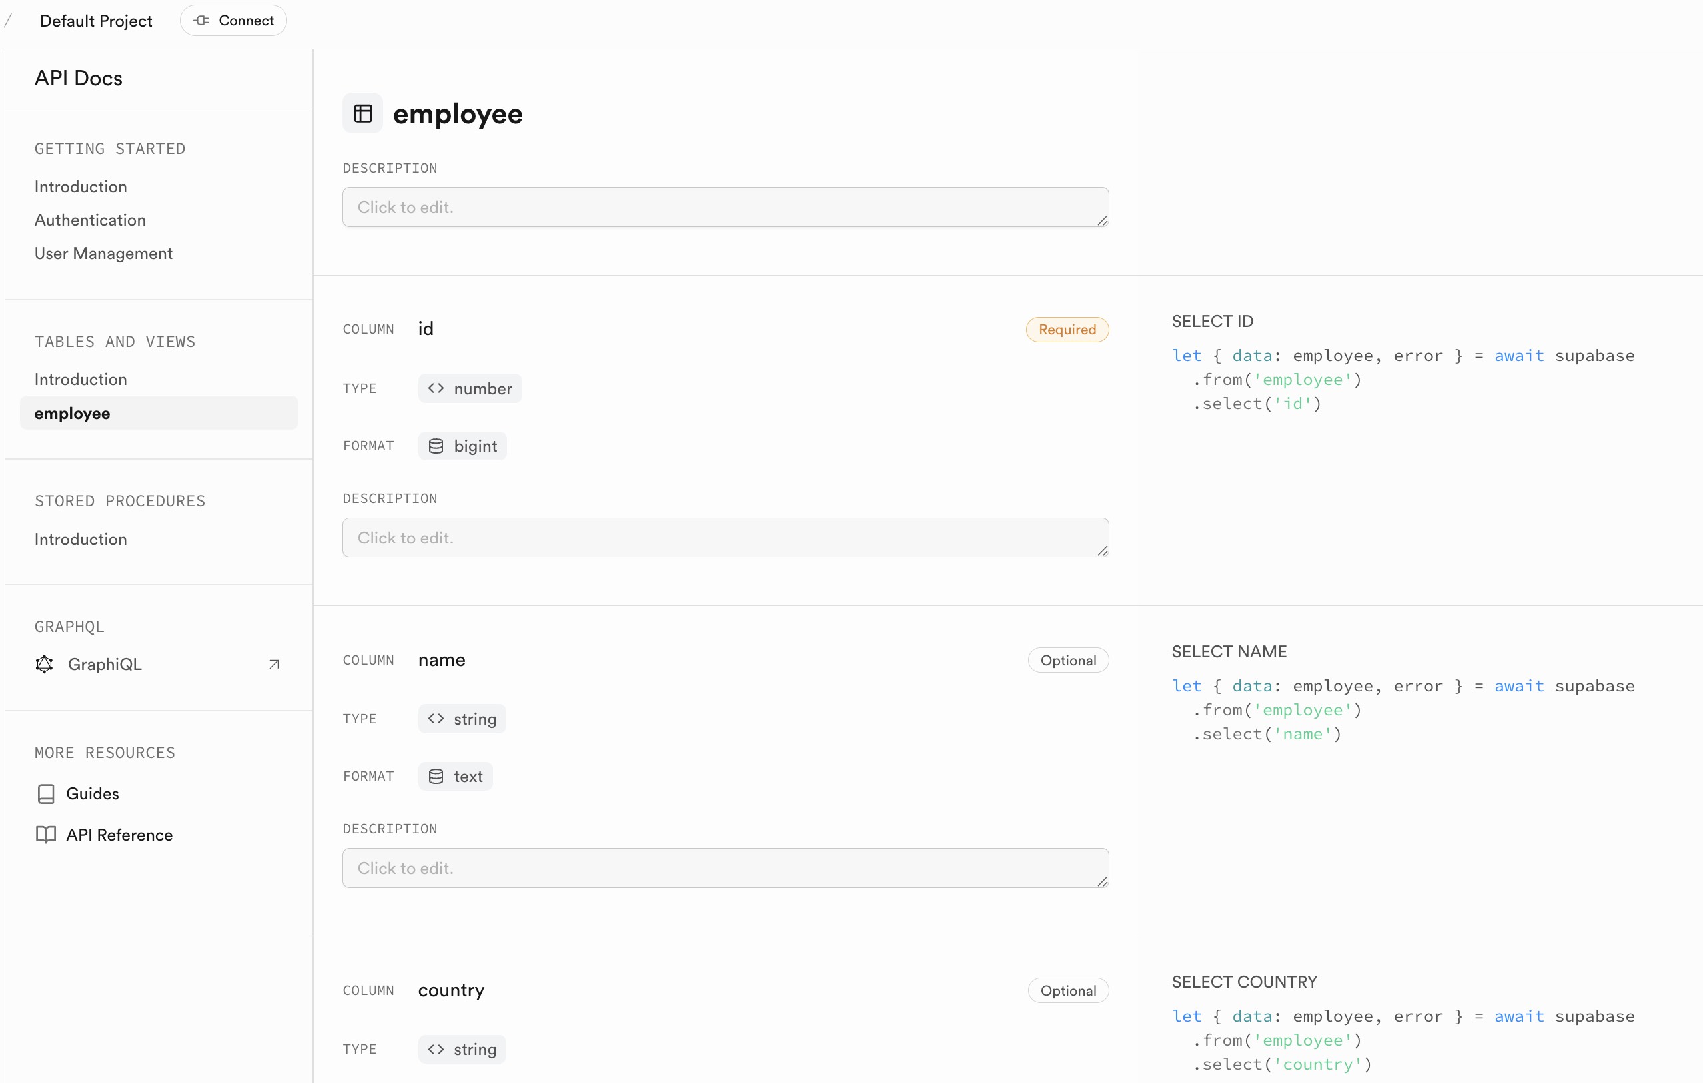Click the table icon beside employee heading

[363, 113]
